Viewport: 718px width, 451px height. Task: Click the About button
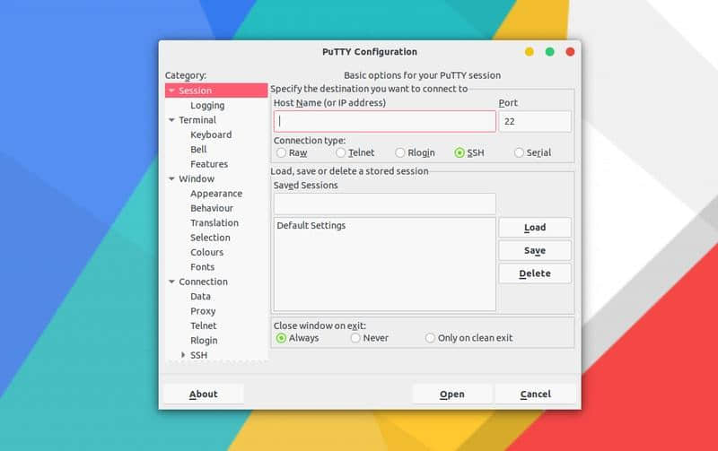click(204, 395)
